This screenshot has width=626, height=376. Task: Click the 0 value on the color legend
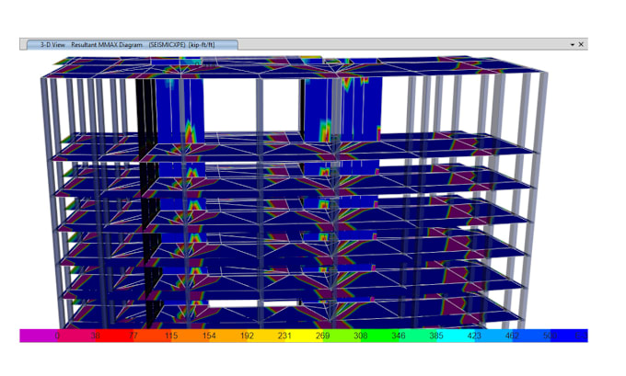click(x=57, y=336)
